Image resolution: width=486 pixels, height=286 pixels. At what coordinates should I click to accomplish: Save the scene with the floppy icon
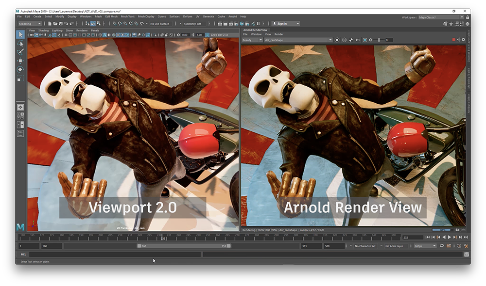(x=61, y=23)
